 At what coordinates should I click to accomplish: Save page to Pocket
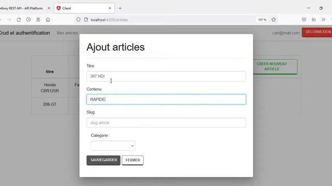click(x=304, y=20)
